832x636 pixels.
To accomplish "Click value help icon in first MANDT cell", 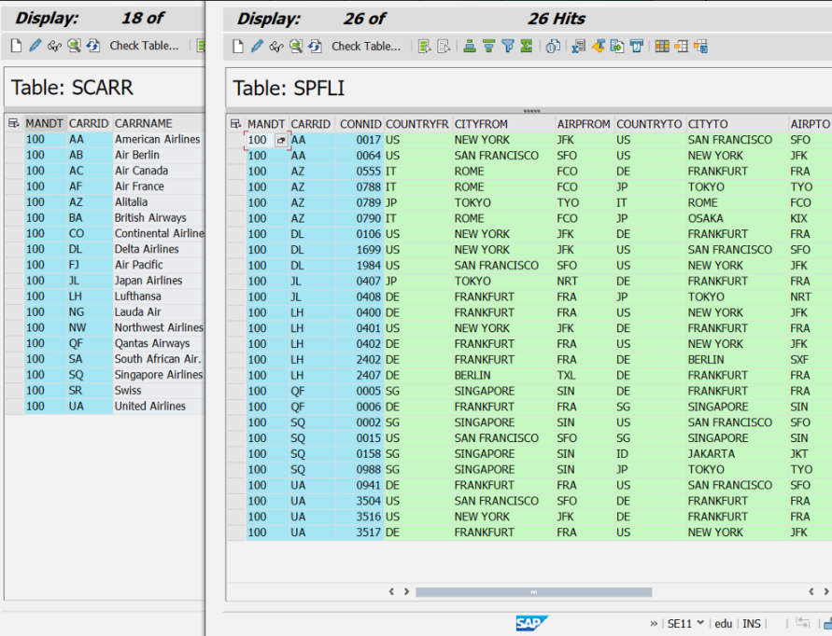I will pyautogui.click(x=281, y=141).
